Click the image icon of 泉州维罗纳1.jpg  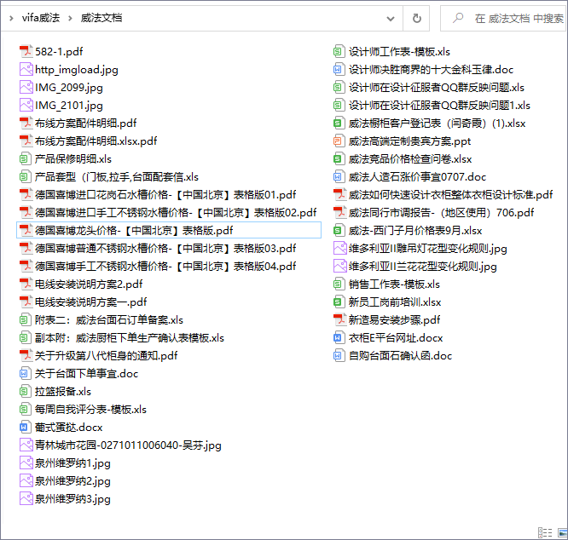tap(26, 463)
